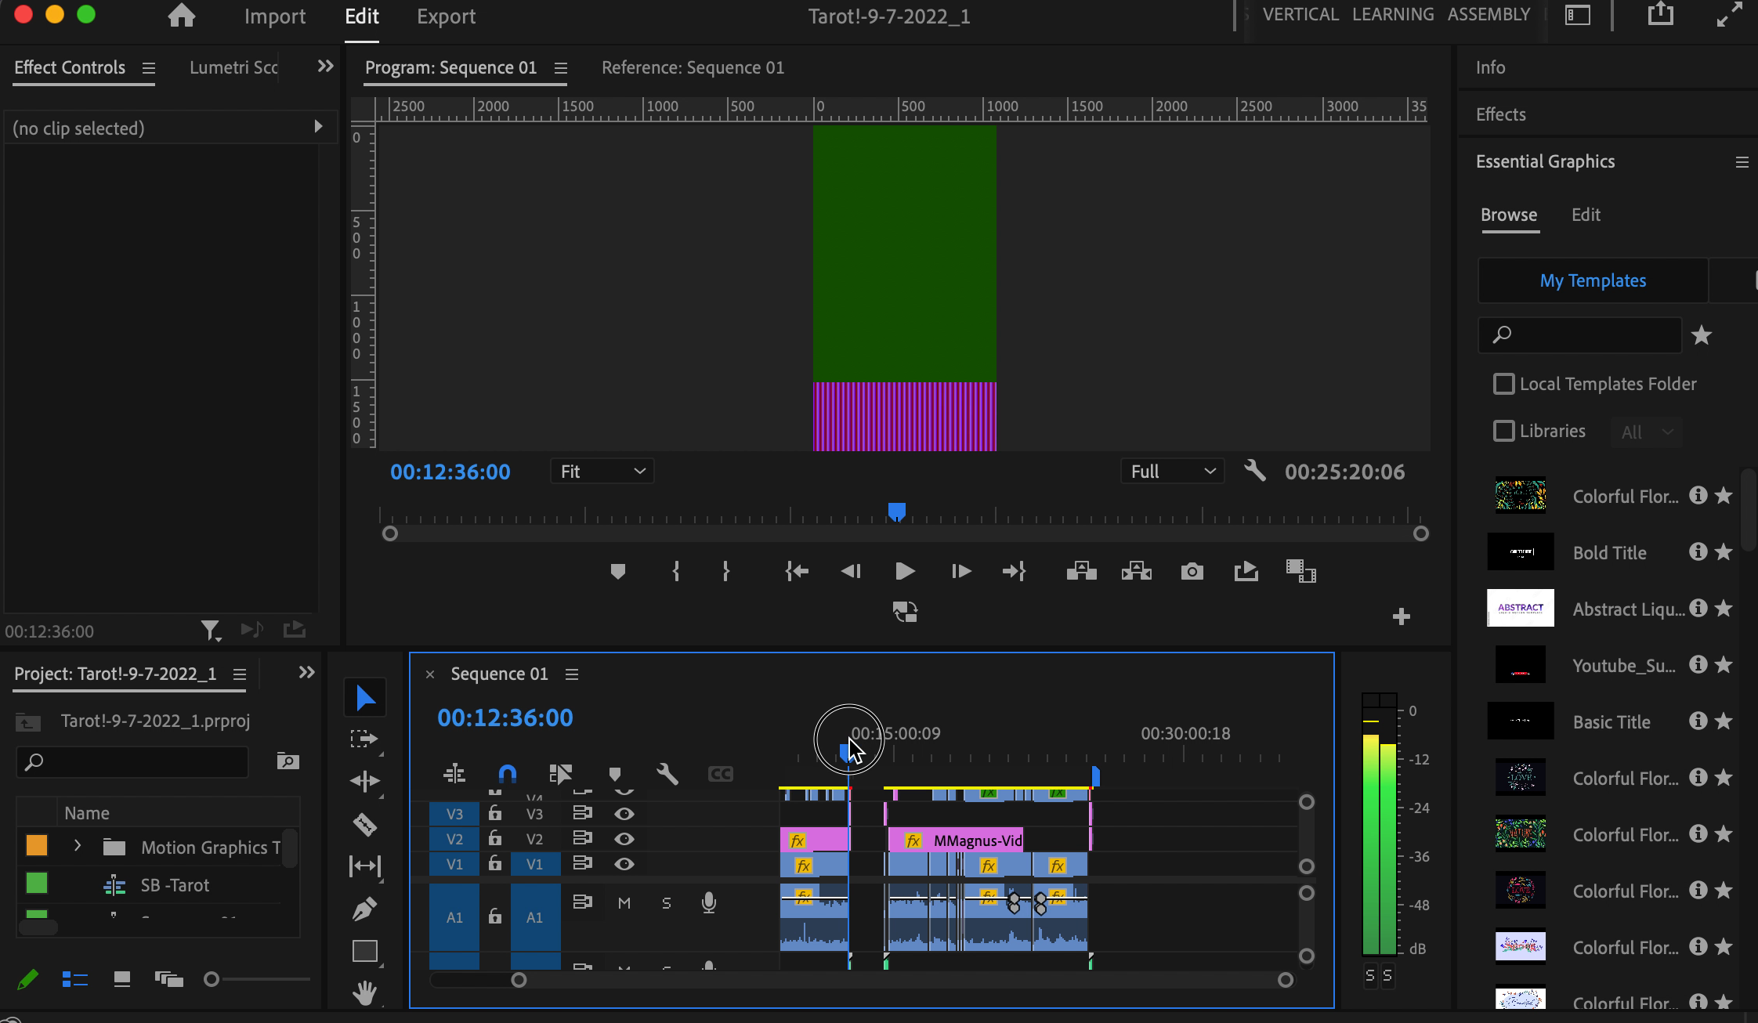Open the timeline wrench settings menu

[667, 775]
